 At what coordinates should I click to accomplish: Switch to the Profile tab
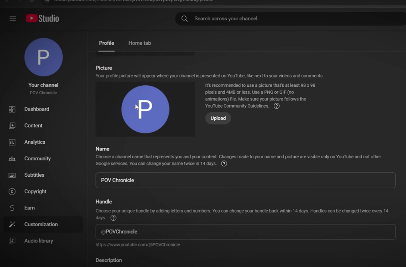coord(106,43)
